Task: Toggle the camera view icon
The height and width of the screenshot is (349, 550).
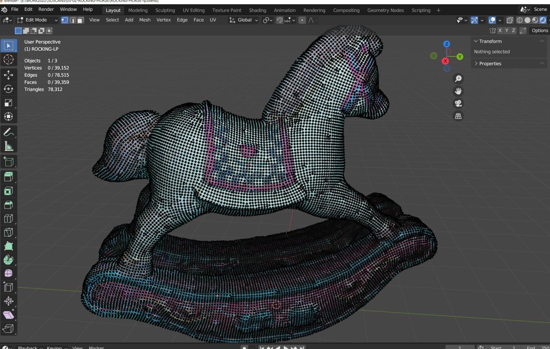Action: coord(458,104)
